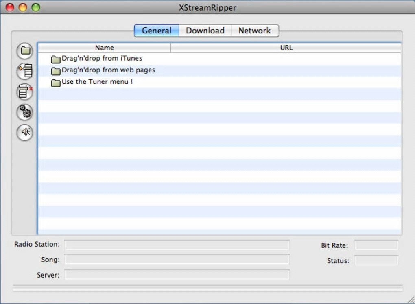Click the speaker listen button
Viewport: 415px width, 304px height.
[x=25, y=132]
